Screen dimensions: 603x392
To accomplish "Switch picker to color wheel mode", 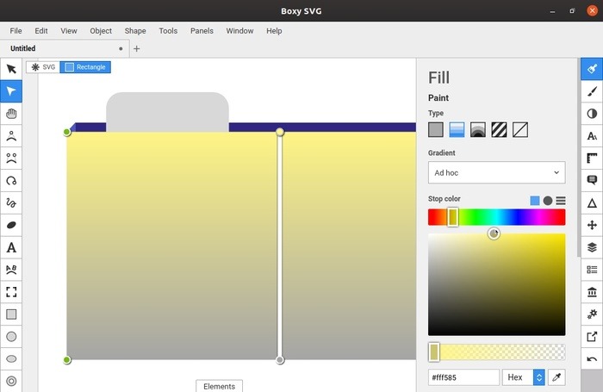I will [548, 201].
